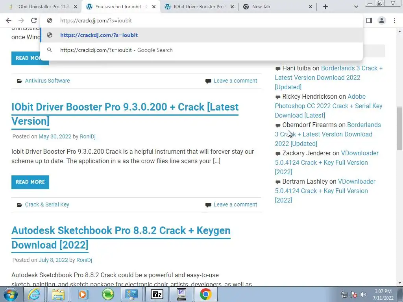The height and width of the screenshot is (302, 403).
Task: Reload the current page
Action: (x=34, y=20)
